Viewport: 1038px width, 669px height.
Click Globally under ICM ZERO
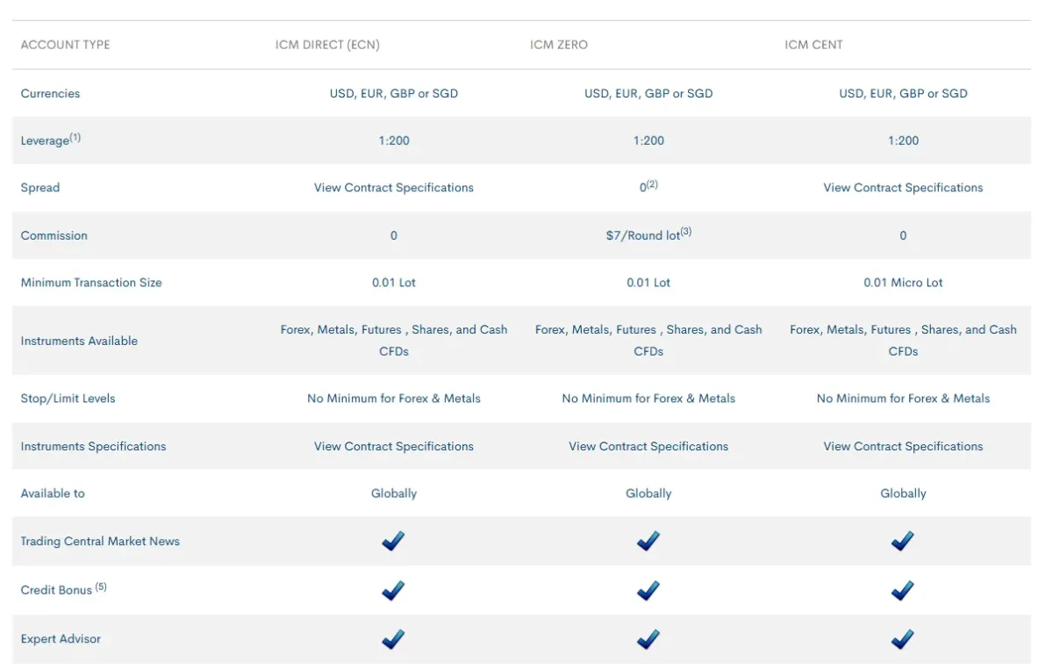point(648,493)
